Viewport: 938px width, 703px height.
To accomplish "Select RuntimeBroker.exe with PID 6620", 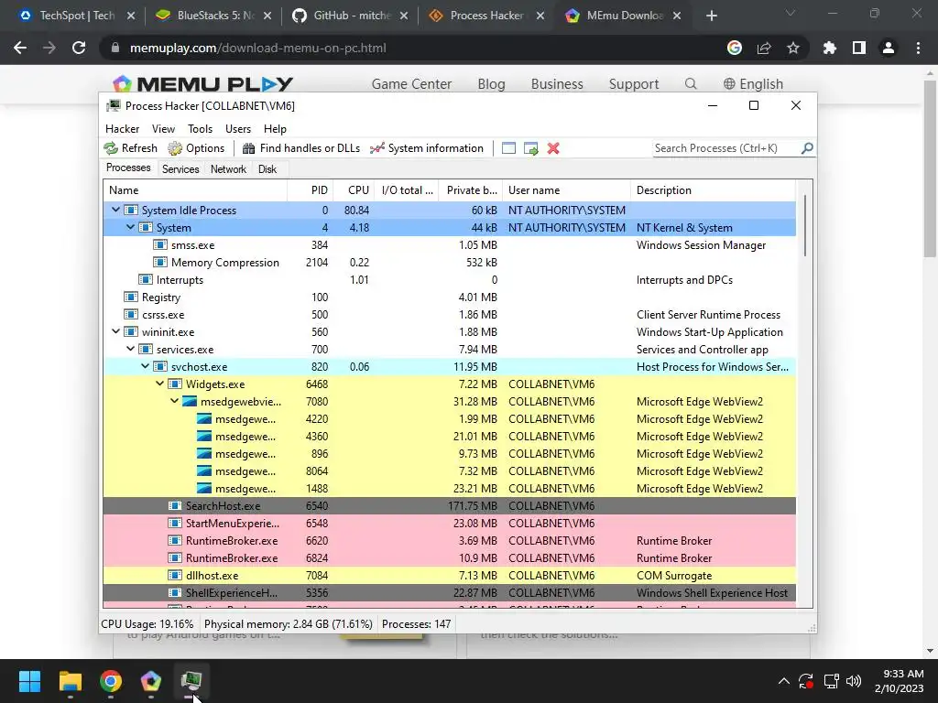I will pos(449,540).
